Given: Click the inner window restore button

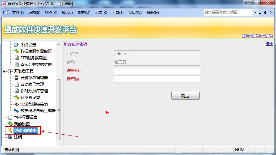Looking at the screenshot, I should click(x=265, y=13).
